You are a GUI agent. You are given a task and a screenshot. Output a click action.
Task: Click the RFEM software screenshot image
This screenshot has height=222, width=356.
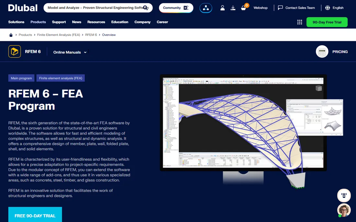tap(251, 131)
